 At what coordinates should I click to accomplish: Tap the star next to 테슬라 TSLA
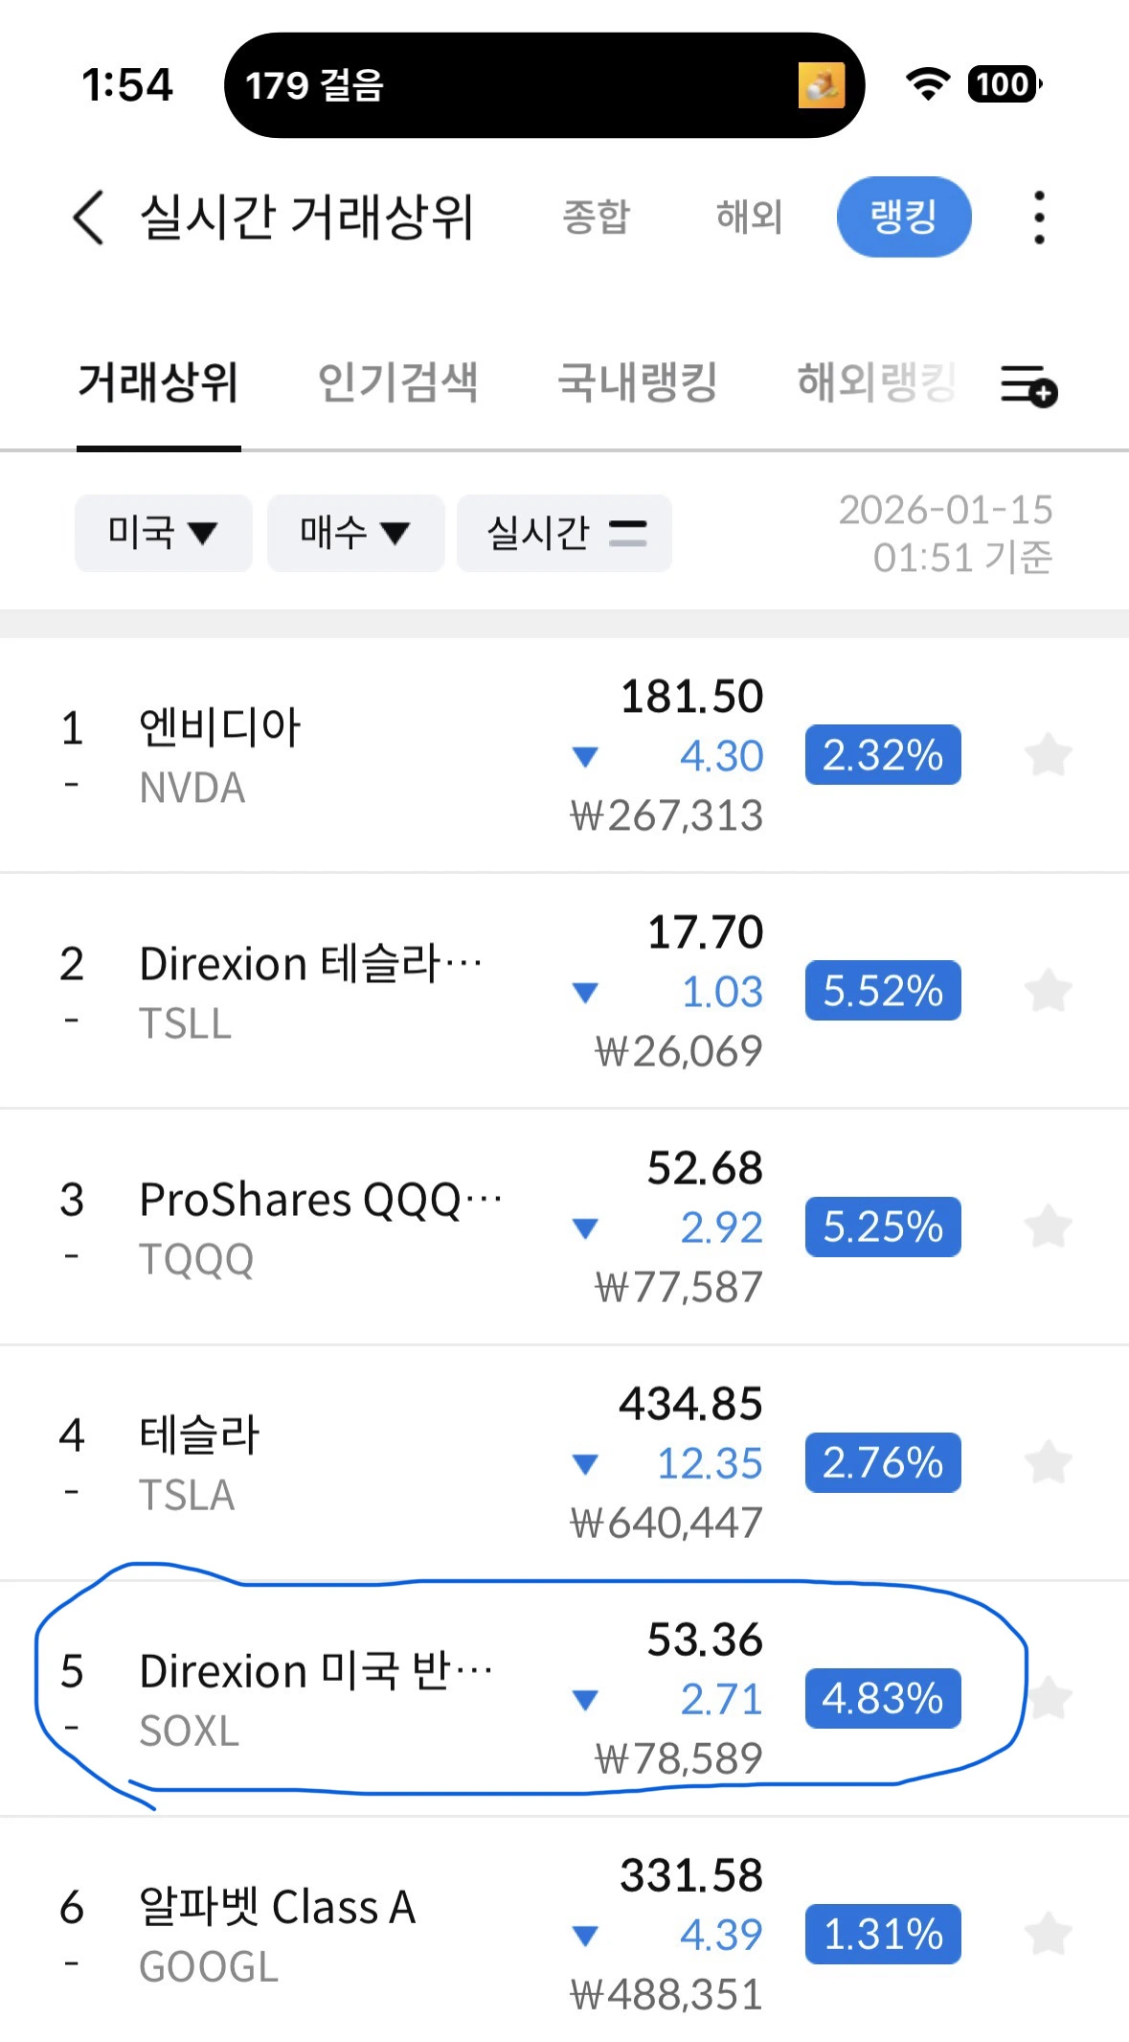[1049, 1462]
